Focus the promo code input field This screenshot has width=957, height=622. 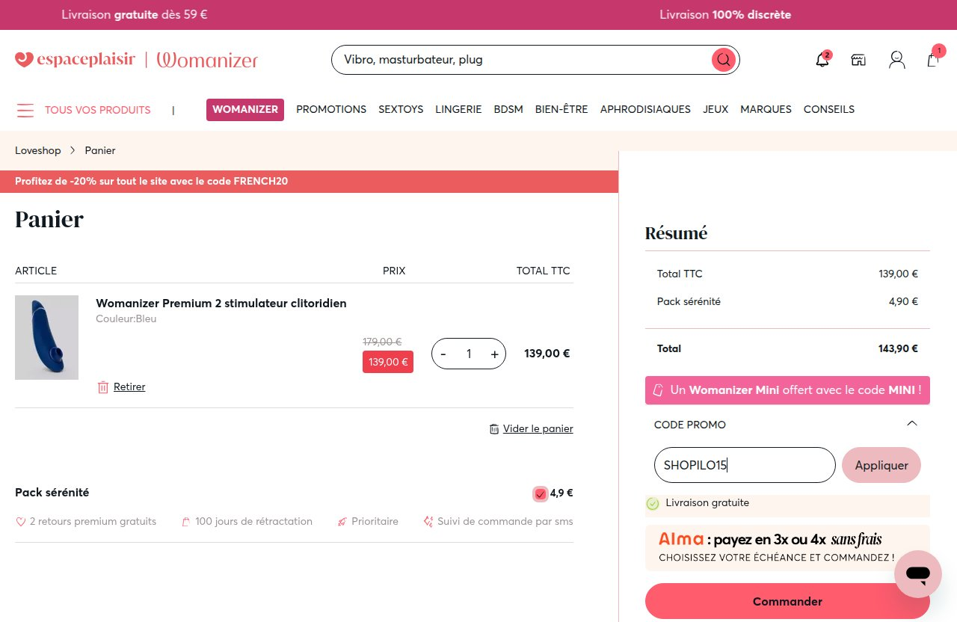coord(745,465)
